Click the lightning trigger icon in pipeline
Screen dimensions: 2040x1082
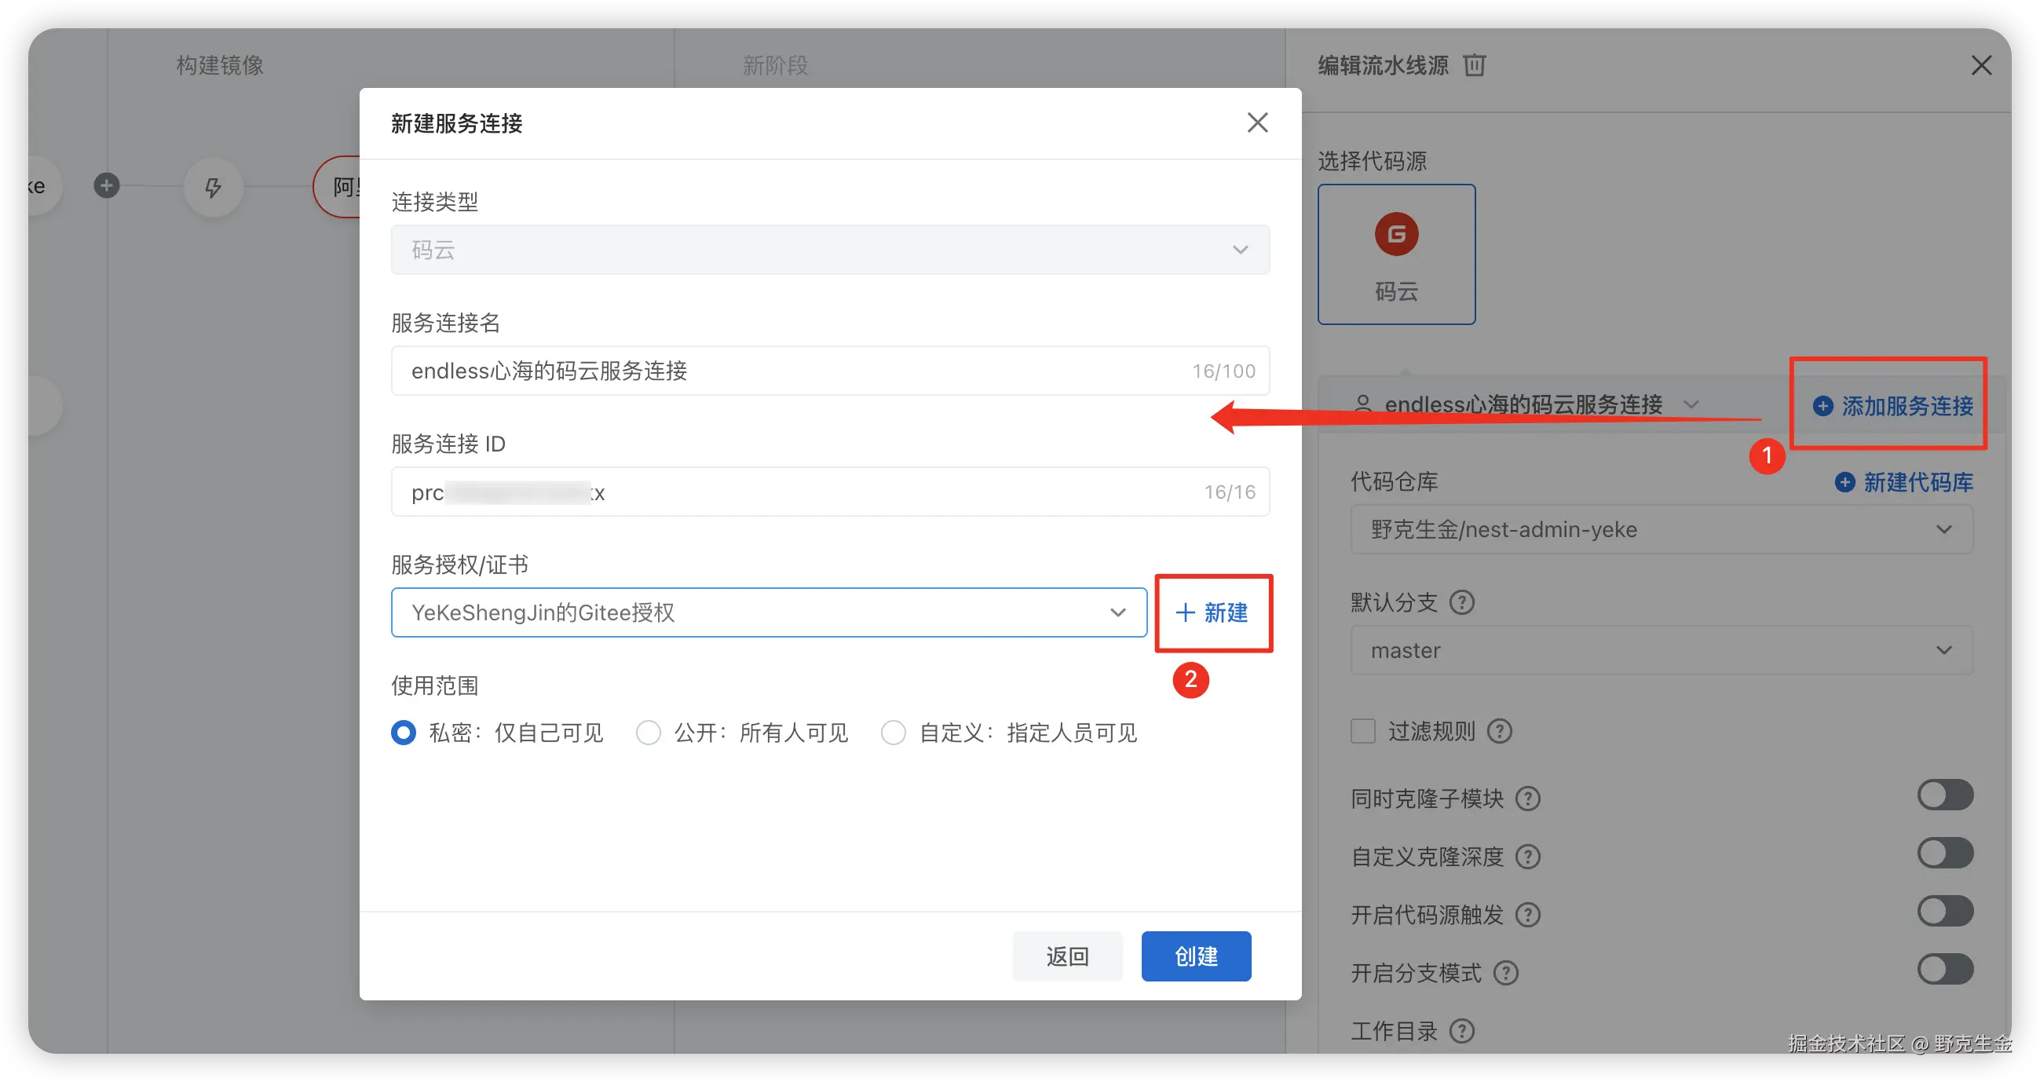pos(213,187)
